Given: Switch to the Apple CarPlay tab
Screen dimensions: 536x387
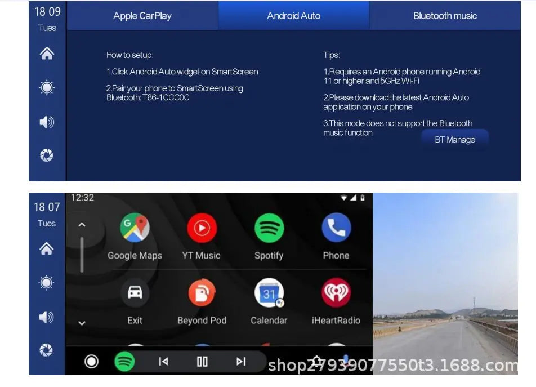Looking at the screenshot, I should pos(142,15).
